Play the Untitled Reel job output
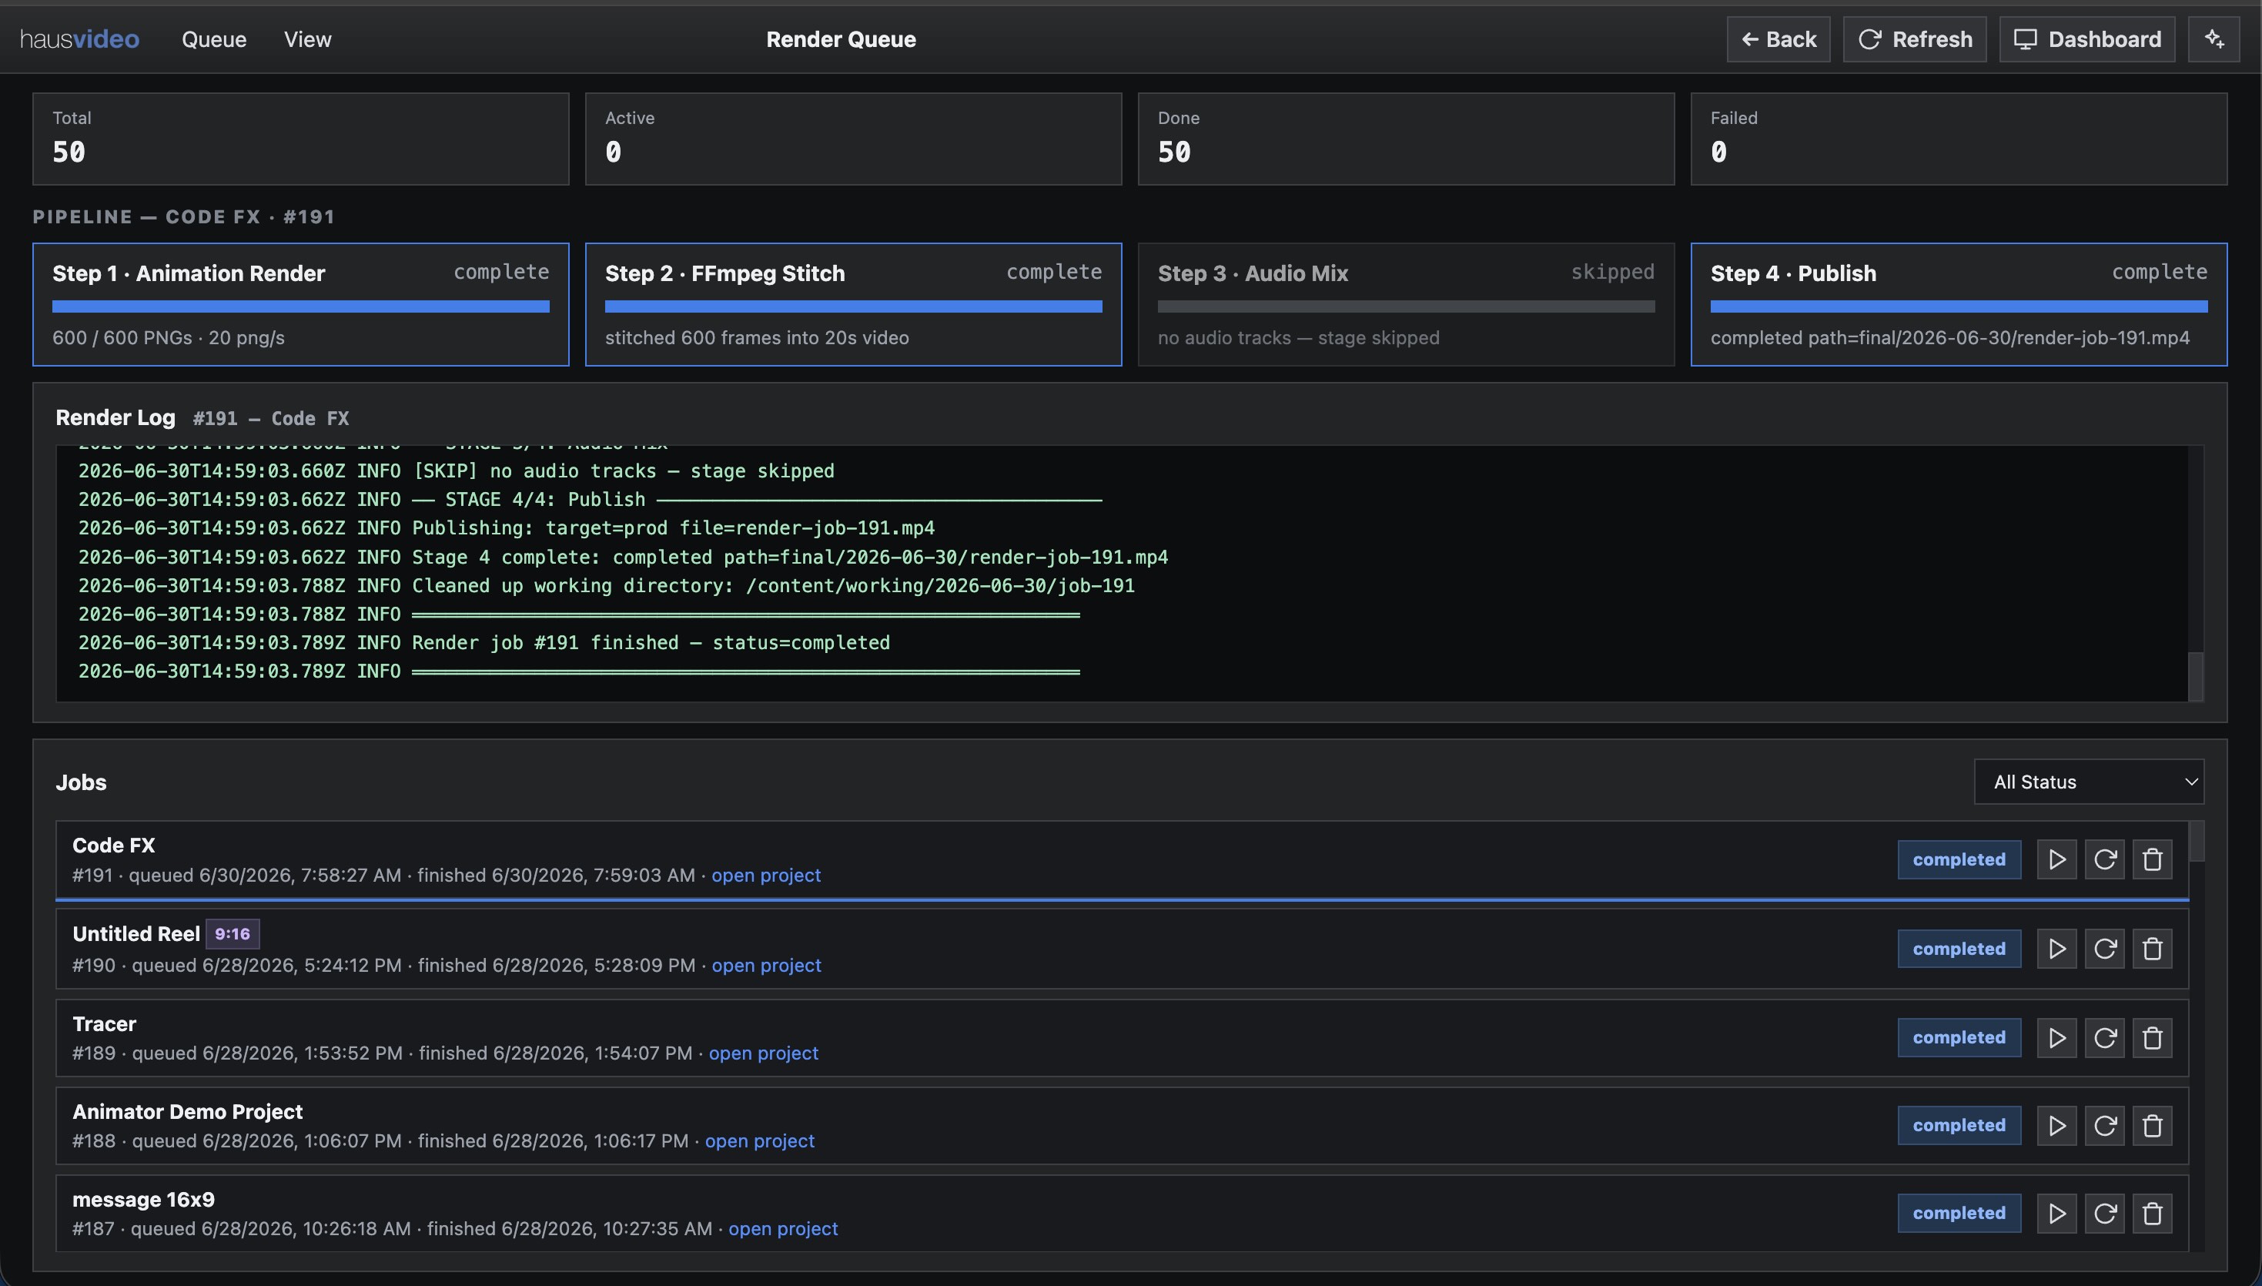This screenshot has height=1286, width=2262. click(2056, 949)
